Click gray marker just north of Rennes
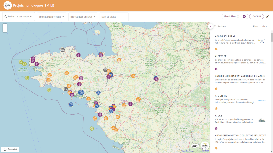This screenshot has width=273, height=153. [x=105, y=70]
